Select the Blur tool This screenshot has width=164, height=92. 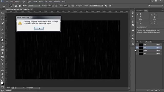[x=2, y=53]
